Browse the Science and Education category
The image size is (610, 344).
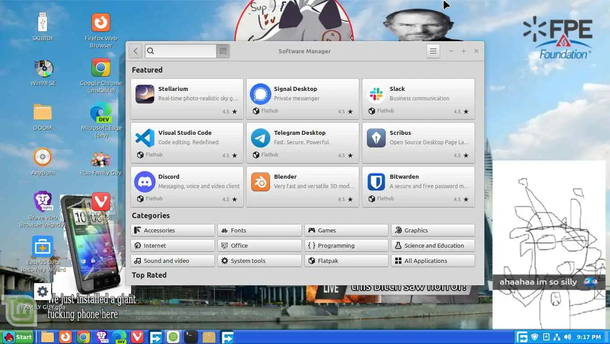[433, 245]
